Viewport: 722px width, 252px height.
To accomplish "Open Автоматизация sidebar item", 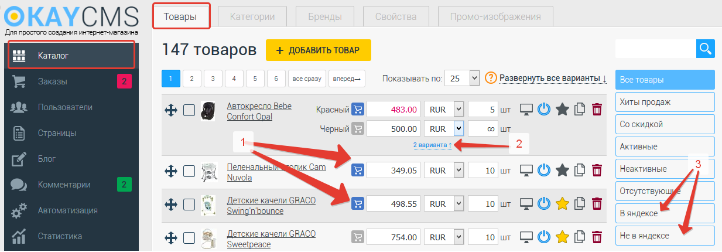I will click(x=71, y=210).
